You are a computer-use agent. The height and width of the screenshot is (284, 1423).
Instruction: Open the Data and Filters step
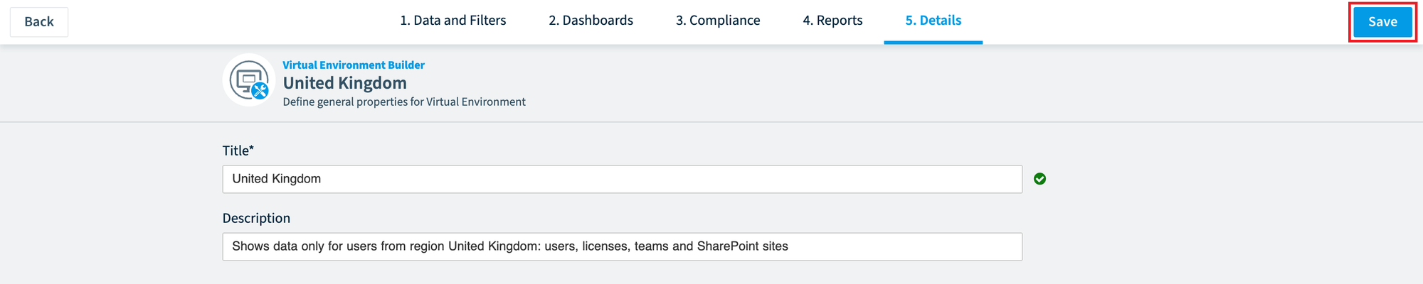coord(453,21)
